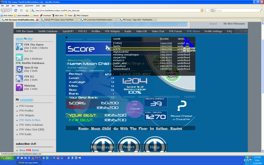
Task: Open the Metrivia question mark icon
Action: (19, 87)
